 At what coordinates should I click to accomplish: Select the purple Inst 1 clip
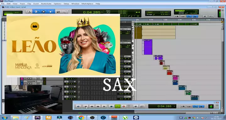coord(147,47)
